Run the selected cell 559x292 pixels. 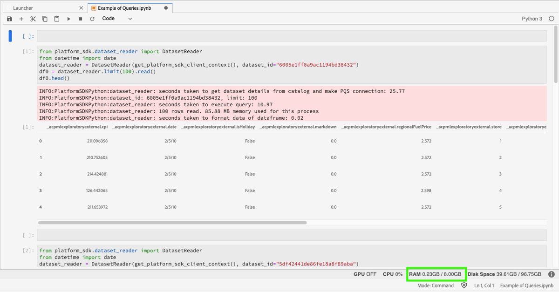click(x=68, y=19)
